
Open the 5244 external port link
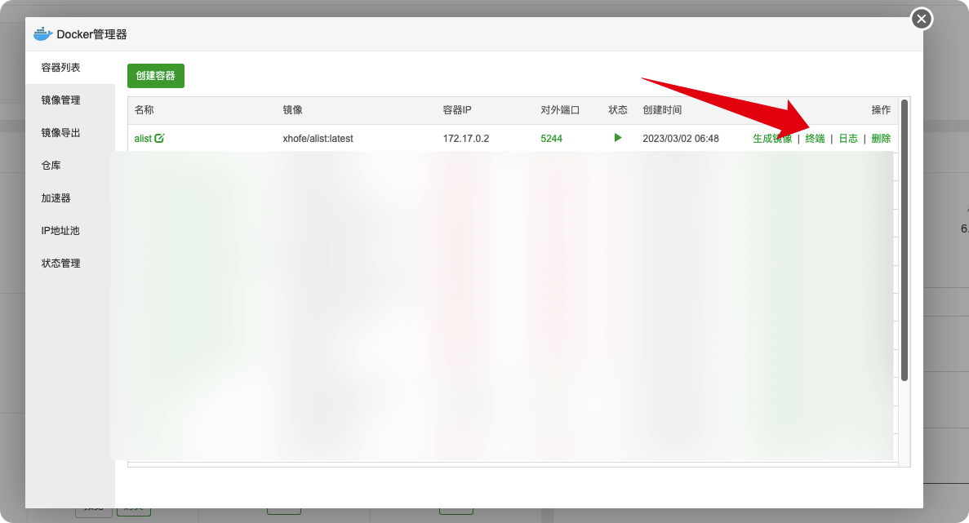click(551, 139)
